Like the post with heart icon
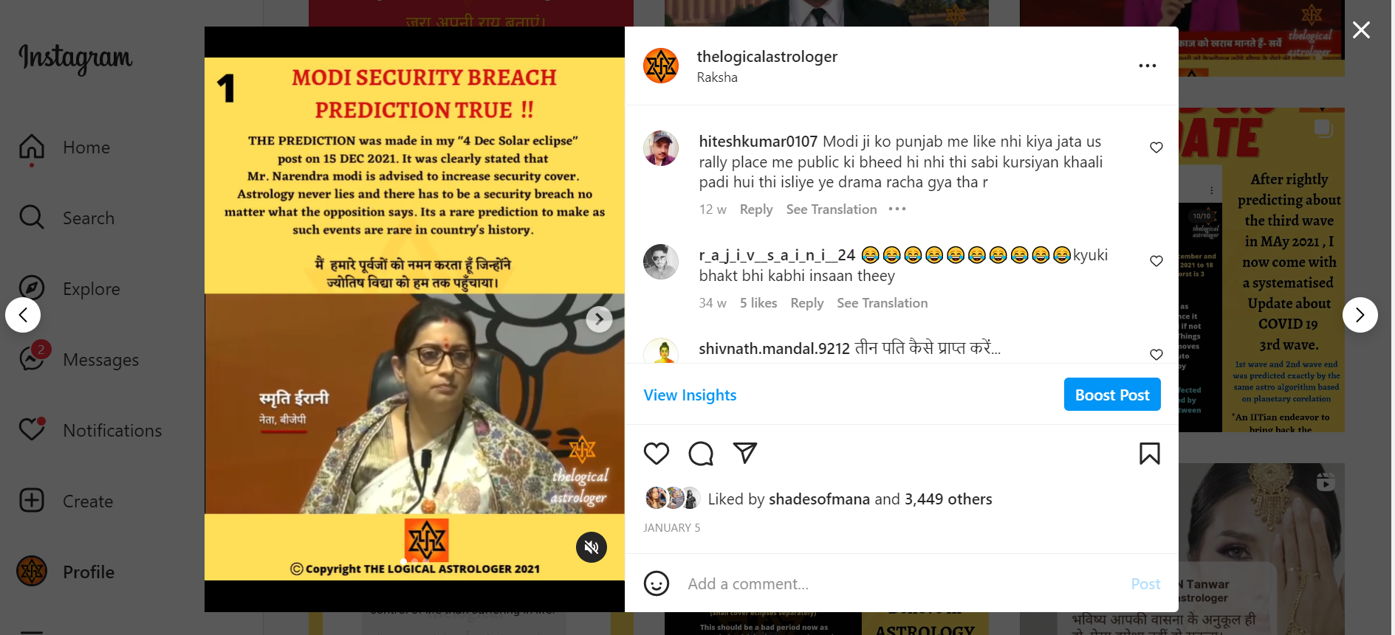 tap(657, 454)
